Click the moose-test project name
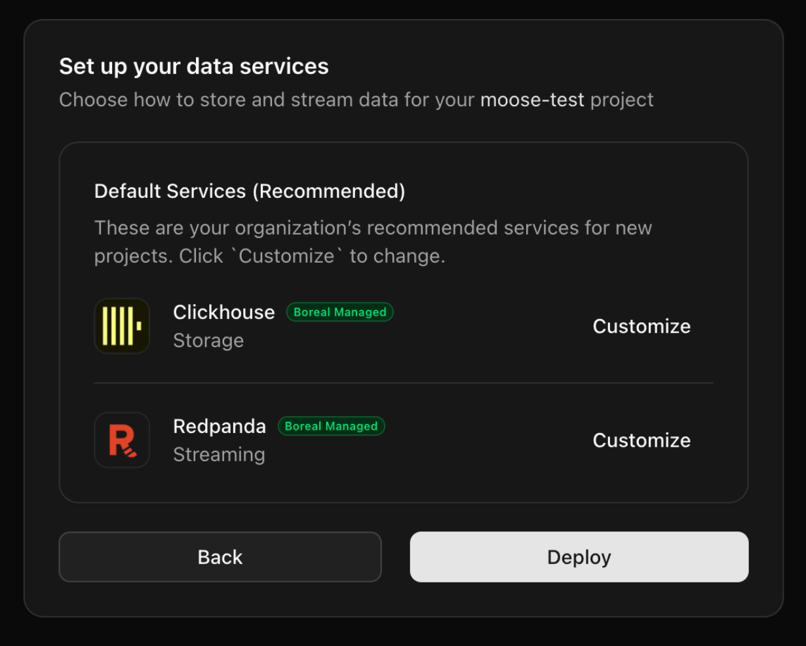The image size is (806, 646). coord(532,100)
